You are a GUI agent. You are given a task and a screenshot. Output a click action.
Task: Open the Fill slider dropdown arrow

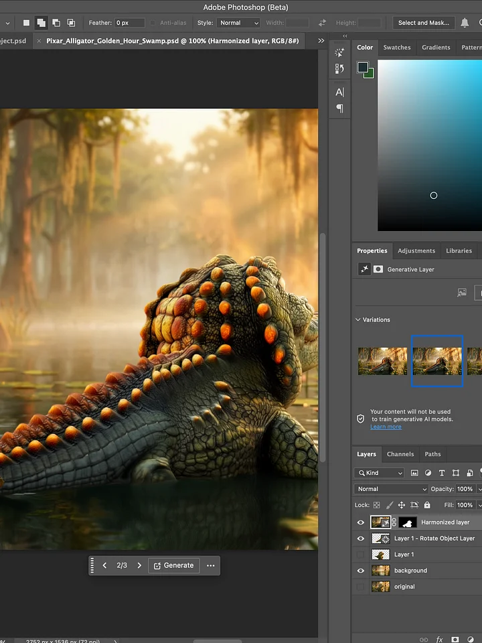479,505
